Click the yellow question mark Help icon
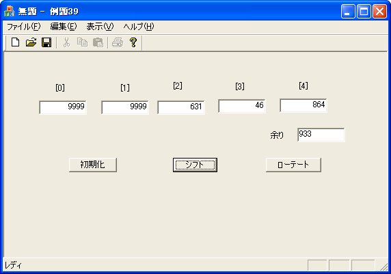Image resolution: width=391 pixels, height=274 pixels. click(133, 42)
